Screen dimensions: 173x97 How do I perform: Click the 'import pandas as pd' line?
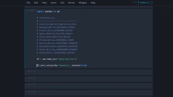(48, 11)
